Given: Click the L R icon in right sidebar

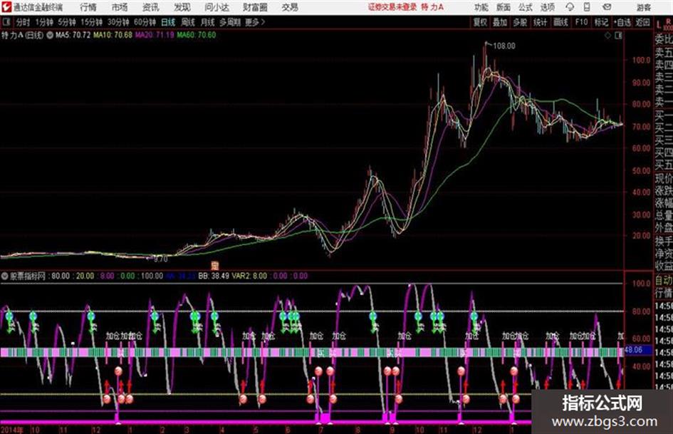Looking at the screenshot, I should pyautogui.click(x=664, y=24).
